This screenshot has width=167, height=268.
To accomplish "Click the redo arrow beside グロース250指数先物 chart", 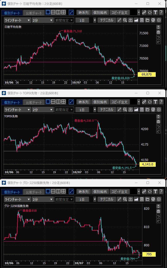I will pyautogui.click(x=158, y=221).
